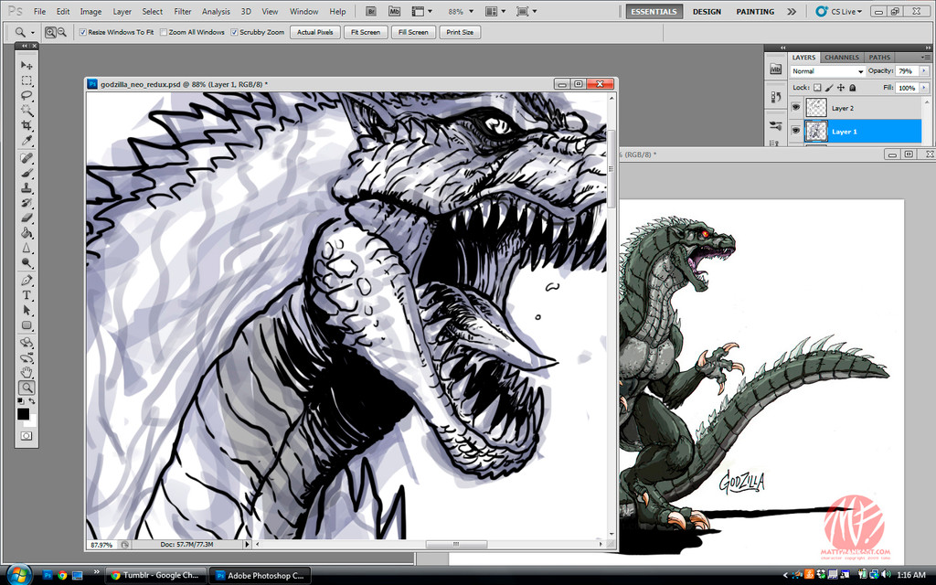Toggle lock transparent pixels
The width and height of the screenshot is (936, 585).
pyautogui.click(x=817, y=88)
